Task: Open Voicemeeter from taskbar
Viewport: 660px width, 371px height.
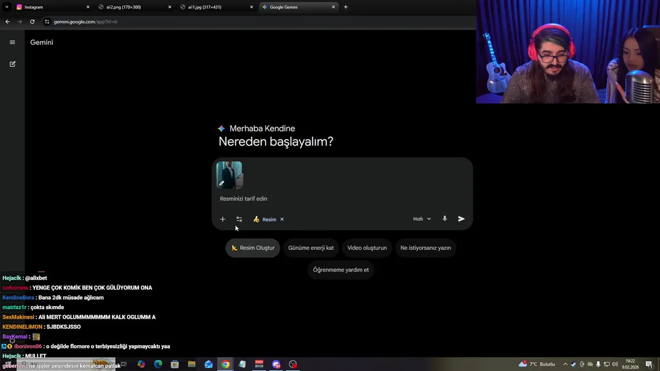Action: [x=259, y=364]
